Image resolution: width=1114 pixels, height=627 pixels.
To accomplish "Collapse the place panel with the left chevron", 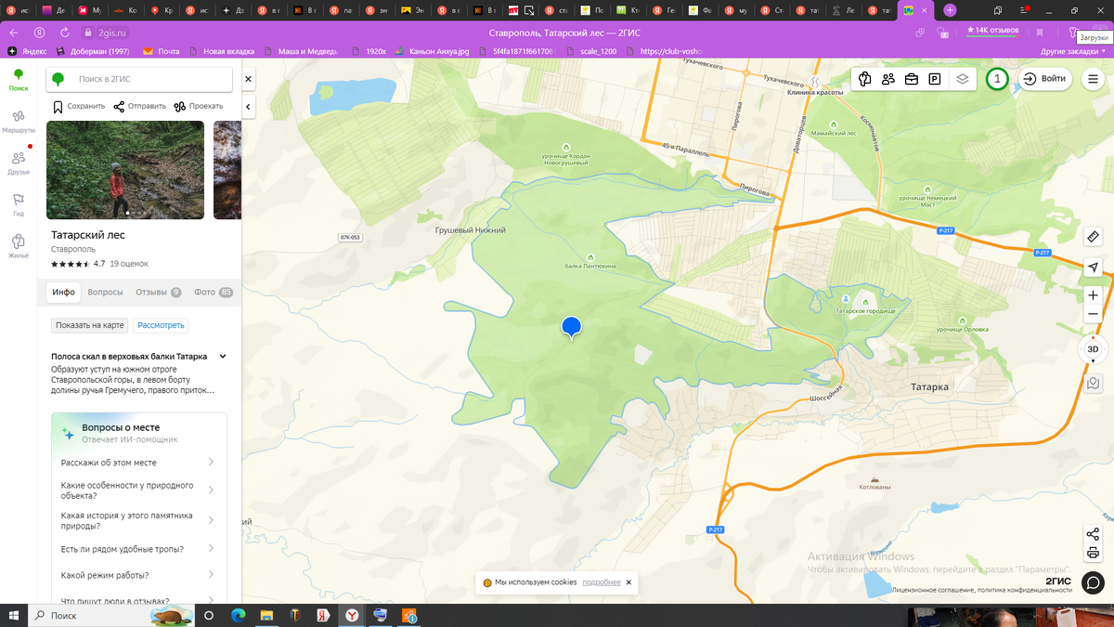I will 248,107.
